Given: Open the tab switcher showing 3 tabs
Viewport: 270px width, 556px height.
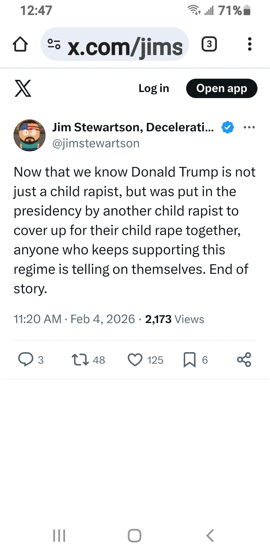Looking at the screenshot, I should click(209, 44).
